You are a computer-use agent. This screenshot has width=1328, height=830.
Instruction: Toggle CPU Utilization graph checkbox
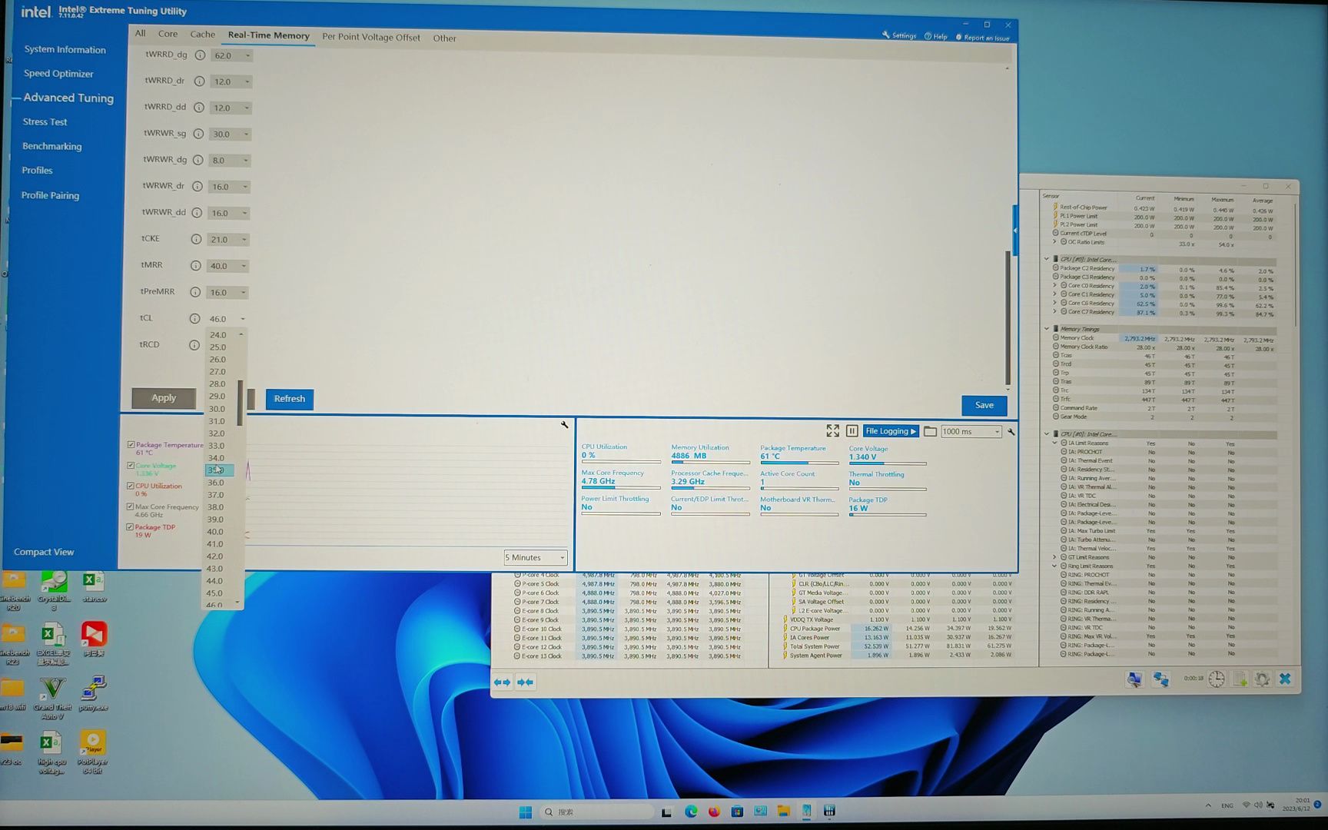click(x=131, y=486)
